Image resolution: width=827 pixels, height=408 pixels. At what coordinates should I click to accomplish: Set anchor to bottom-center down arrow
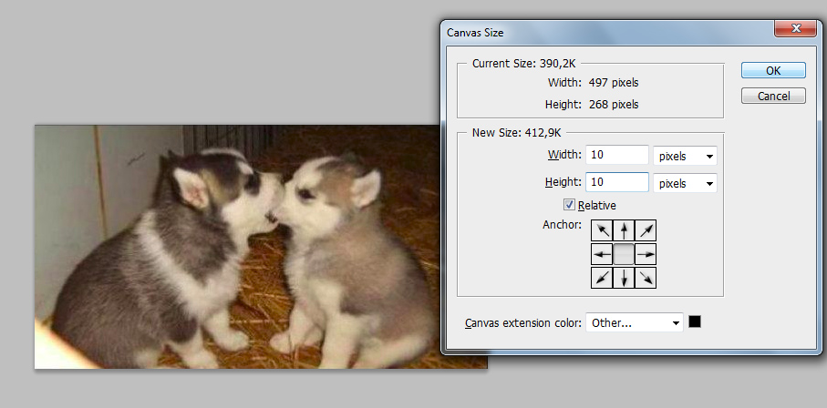624,278
